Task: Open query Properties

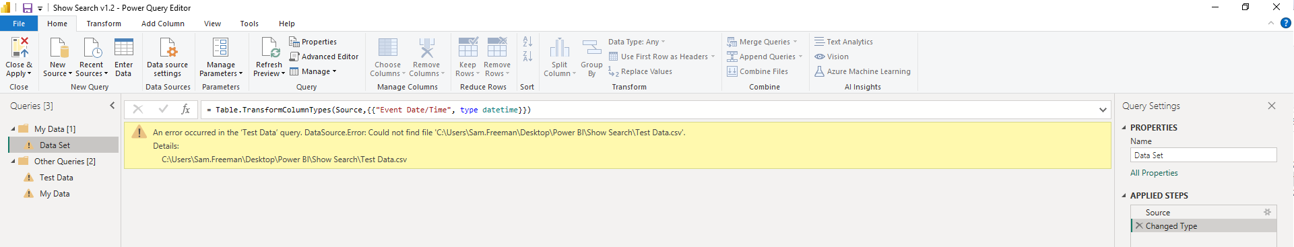Action: point(313,42)
